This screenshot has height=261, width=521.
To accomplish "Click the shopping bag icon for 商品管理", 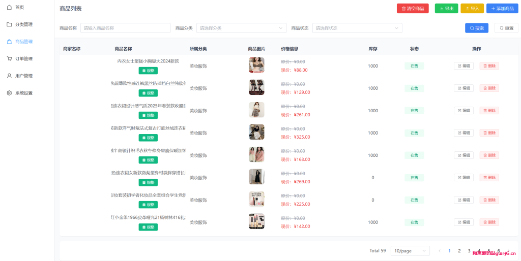I will click(9, 42).
